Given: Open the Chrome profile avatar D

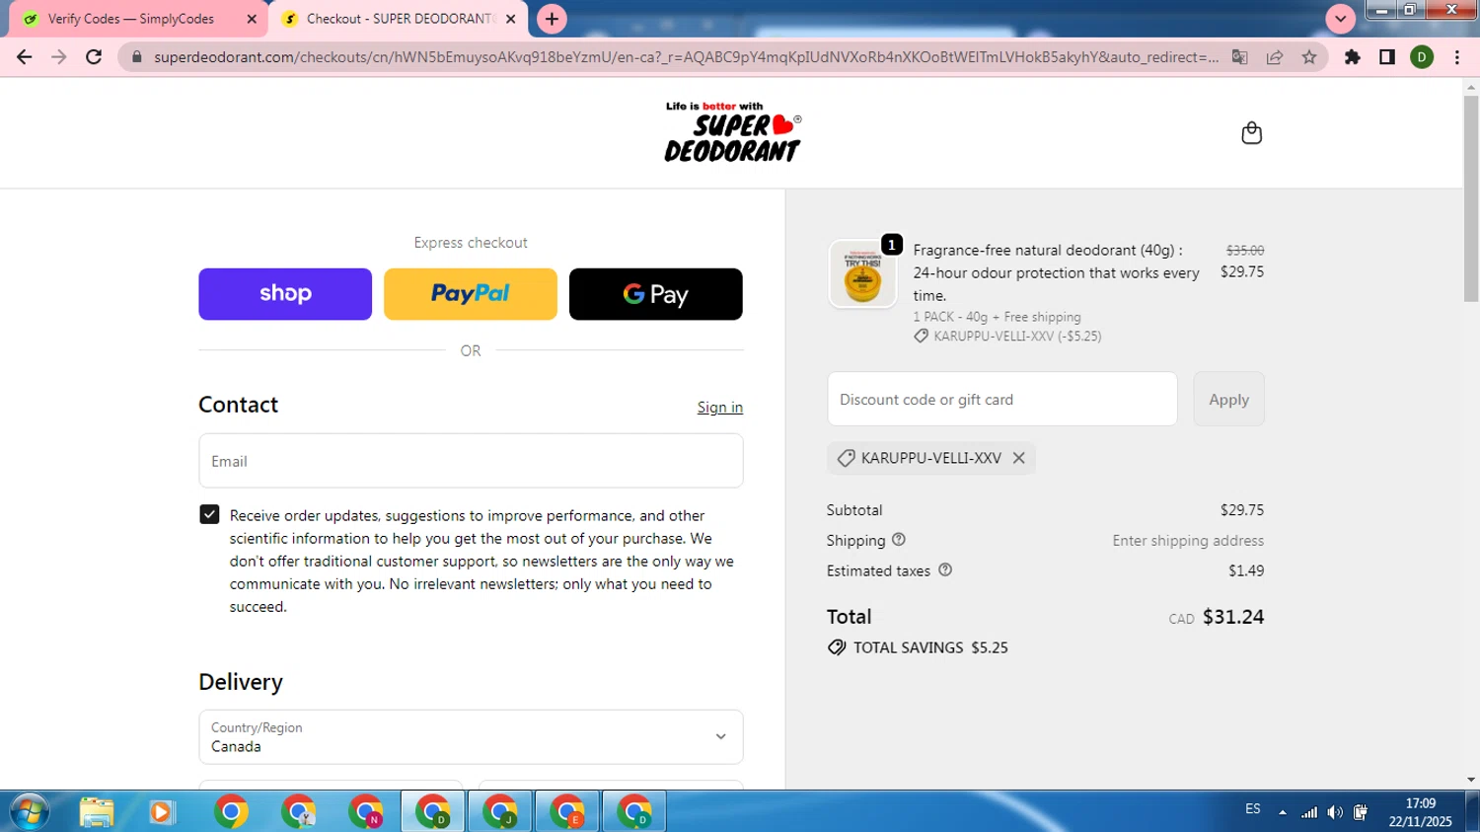Looking at the screenshot, I should point(1422,57).
